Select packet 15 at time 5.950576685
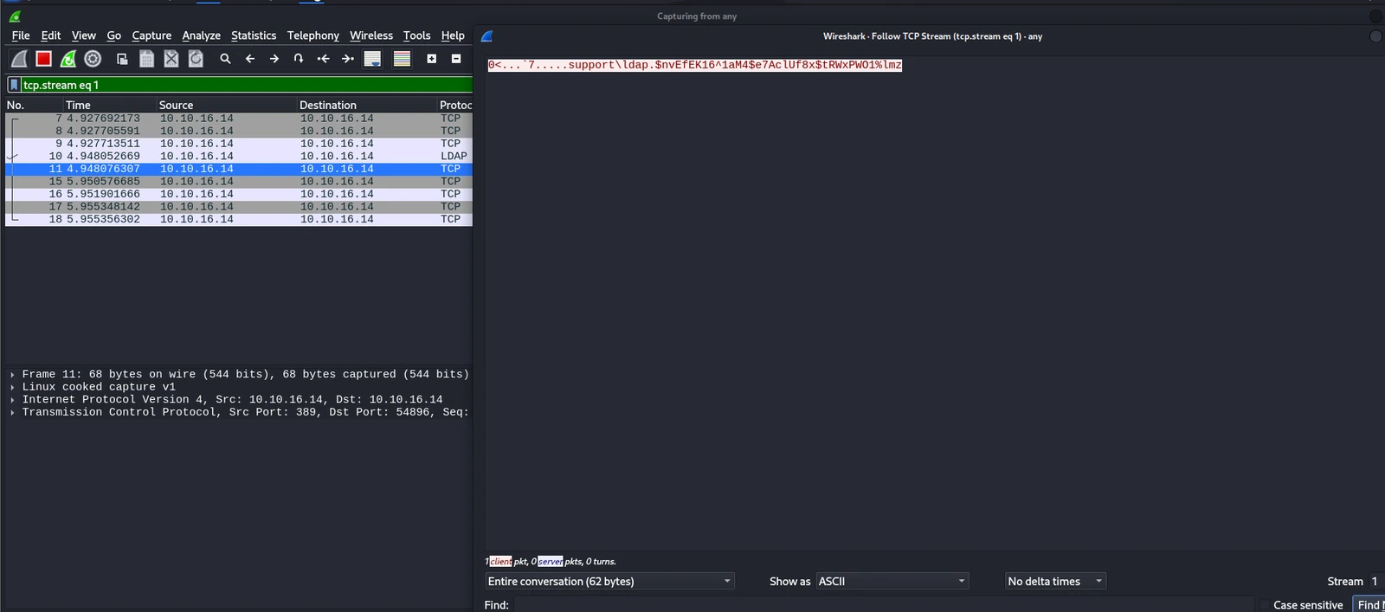 (x=239, y=181)
